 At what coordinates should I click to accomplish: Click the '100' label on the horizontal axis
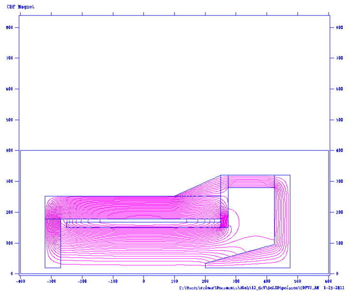pos(174,281)
